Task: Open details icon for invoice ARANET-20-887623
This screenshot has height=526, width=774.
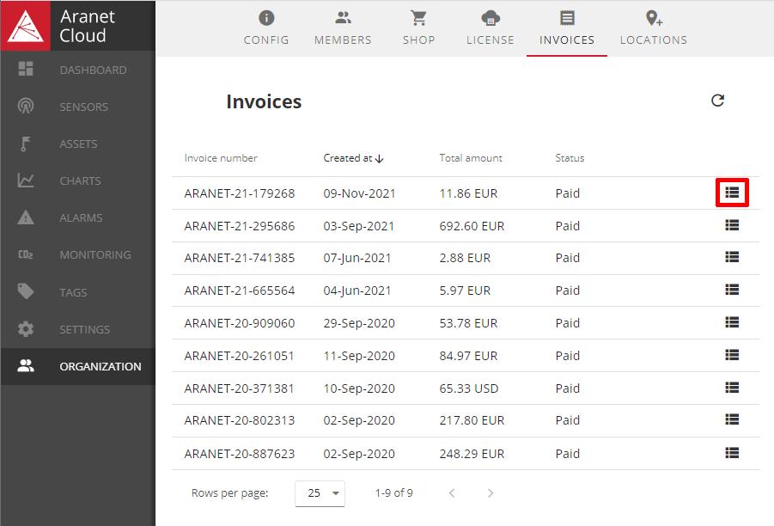Action: (732, 453)
